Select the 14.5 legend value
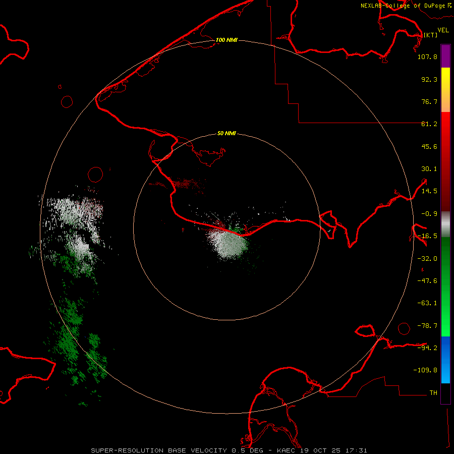This screenshot has width=454, height=454. 429,191
